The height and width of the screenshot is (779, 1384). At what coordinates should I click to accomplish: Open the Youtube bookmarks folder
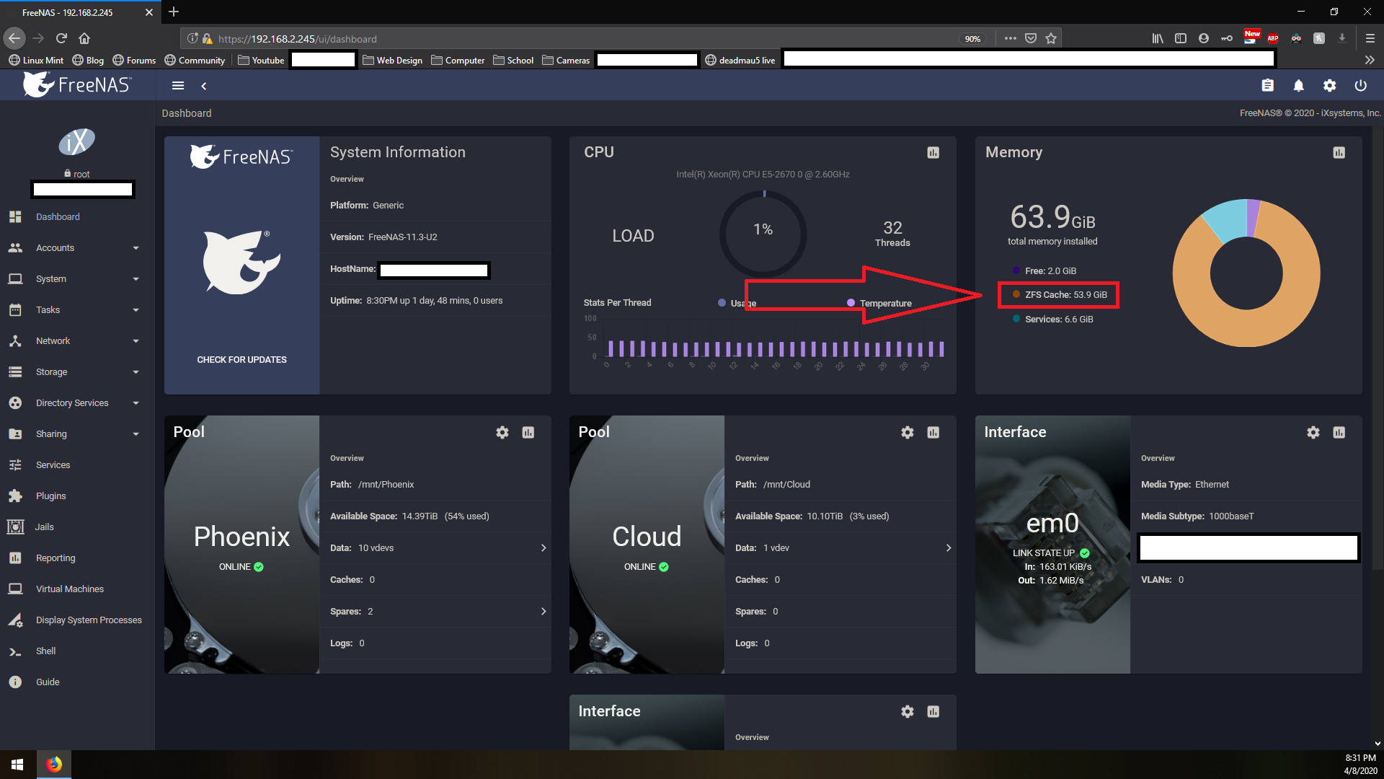(x=261, y=61)
